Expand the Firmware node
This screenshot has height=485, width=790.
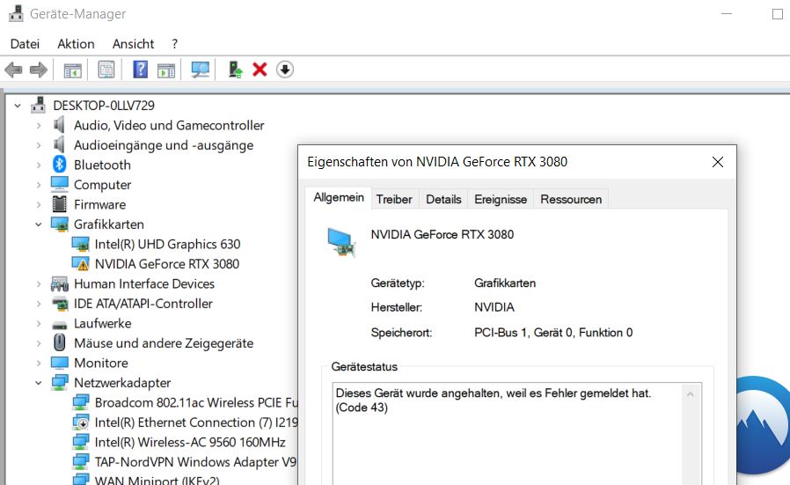(39, 205)
